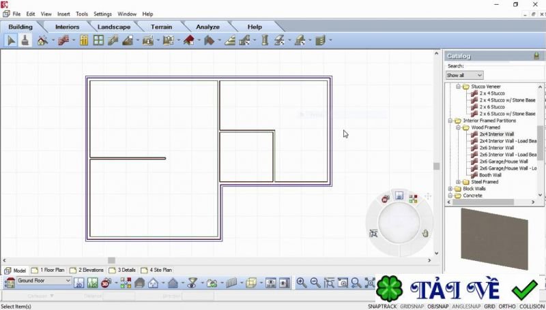Open the Interiors ribbon tab
Viewport: 546px width, 310px height.
click(x=67, y=27)
